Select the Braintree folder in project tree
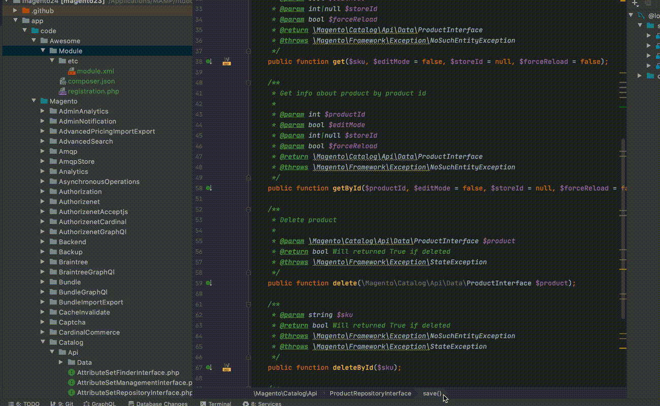Viewport: 660px width, 406px height. [x=73, y=262]
